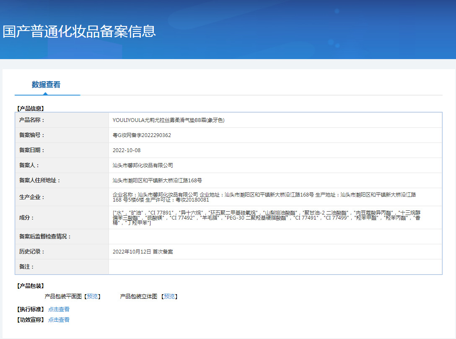Open the 数据查看 tab

coord(46,85)
